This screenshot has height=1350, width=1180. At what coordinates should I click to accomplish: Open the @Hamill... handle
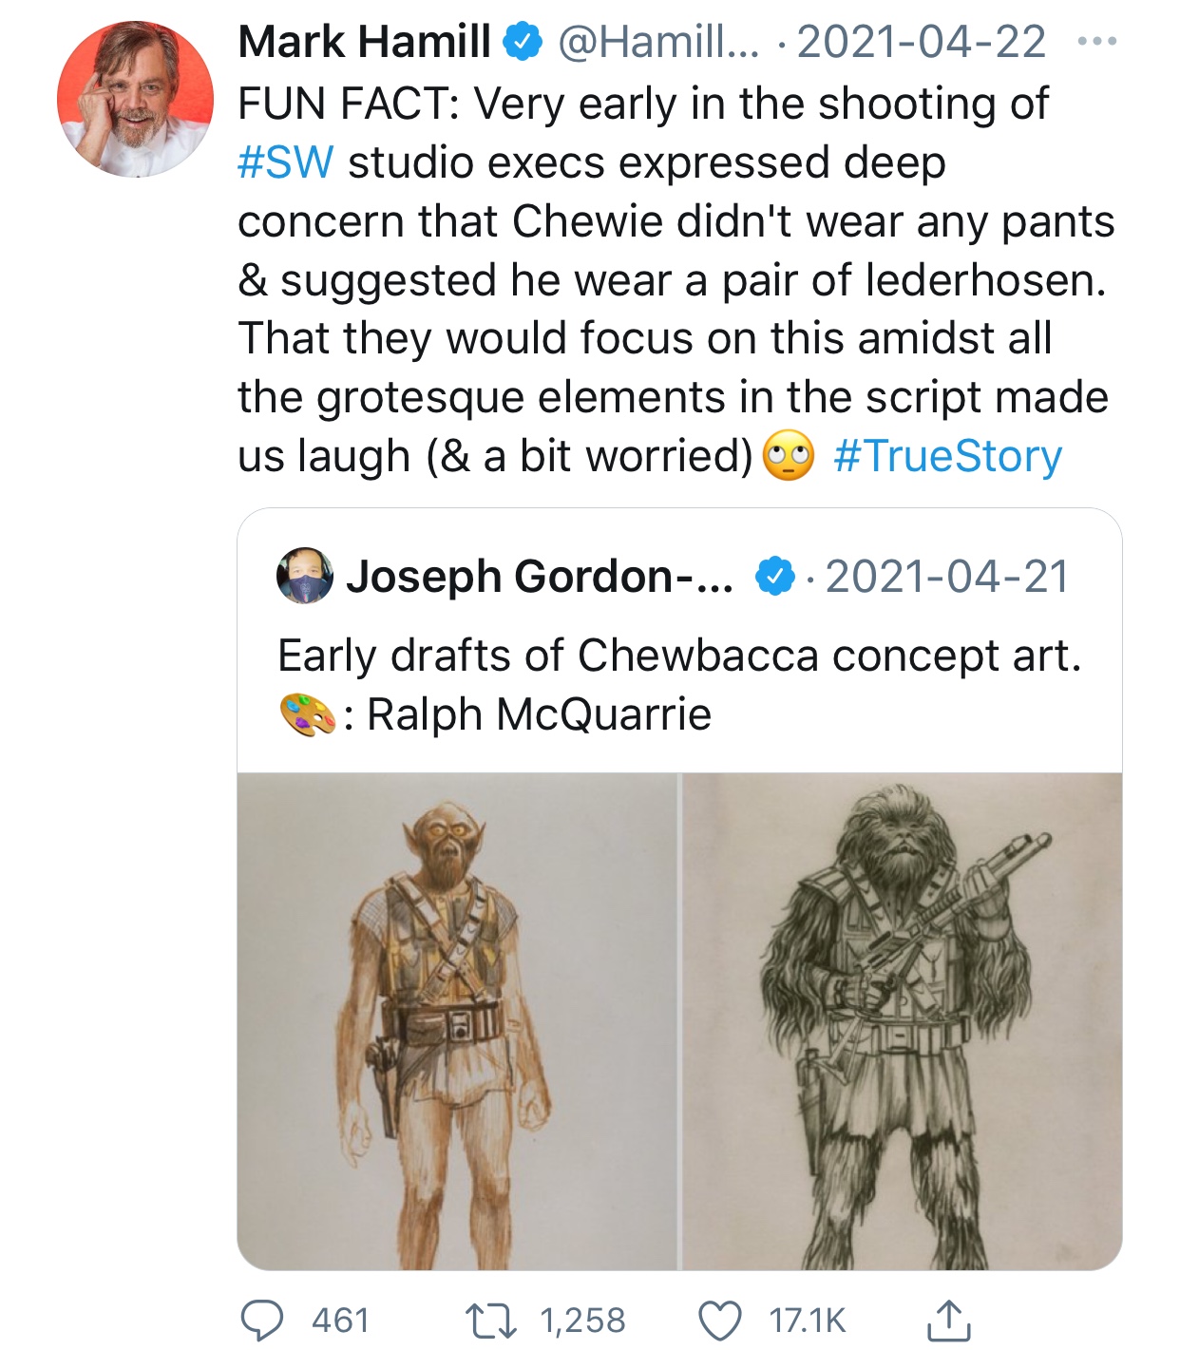[657, 42]
